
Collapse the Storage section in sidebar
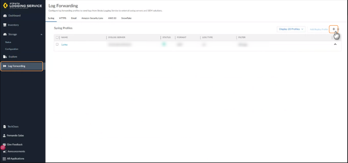tap(42, 34)
